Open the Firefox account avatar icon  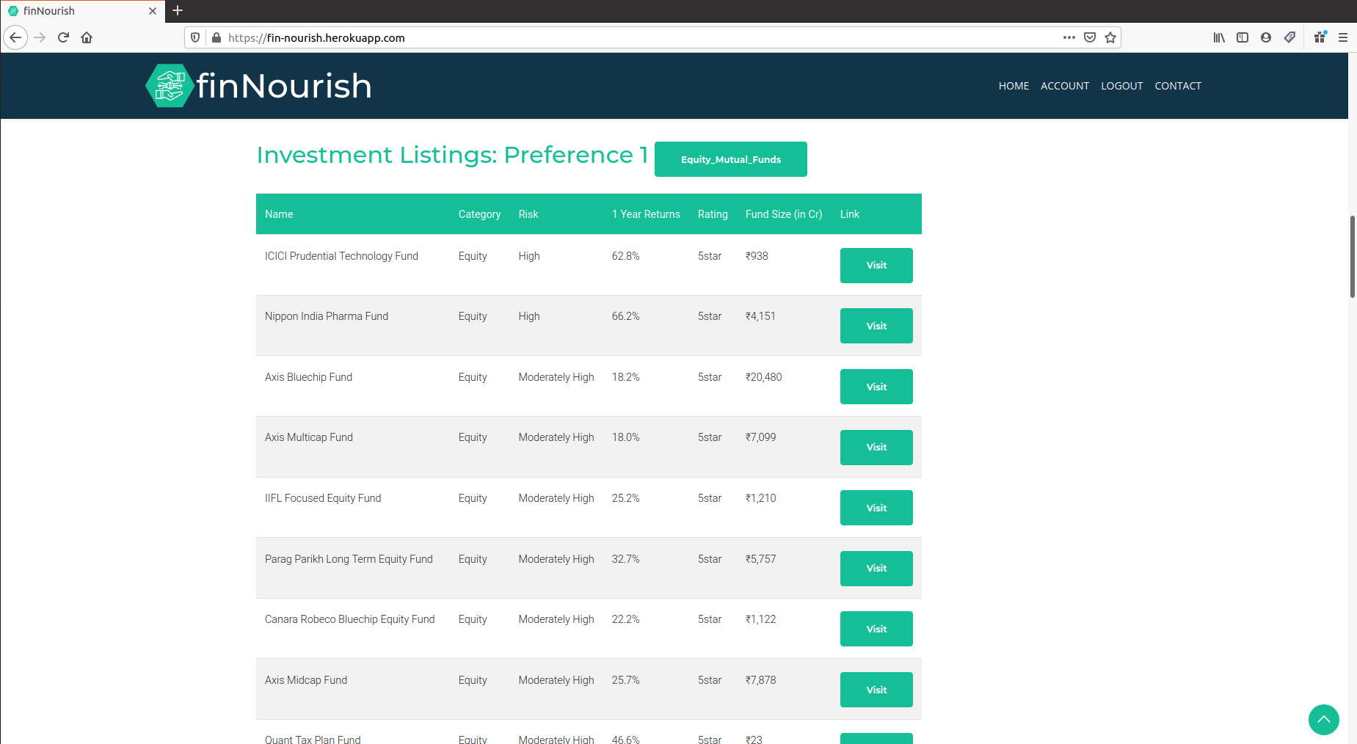pyautogui.click(x=1266, y=37)
